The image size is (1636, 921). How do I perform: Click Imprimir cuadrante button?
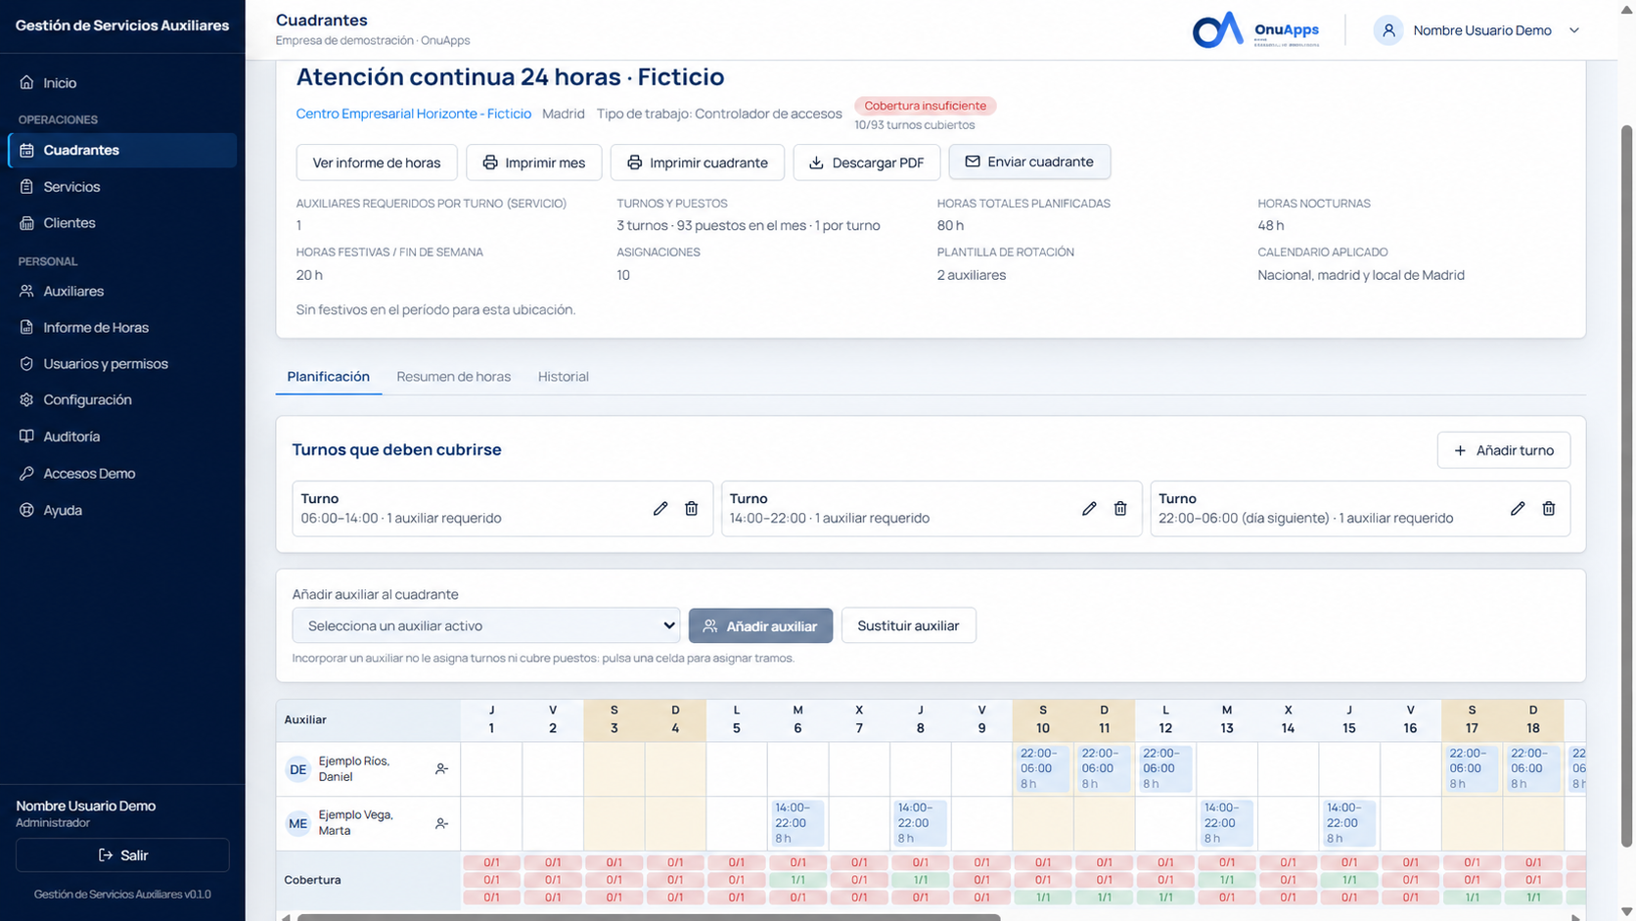[698, 162]
